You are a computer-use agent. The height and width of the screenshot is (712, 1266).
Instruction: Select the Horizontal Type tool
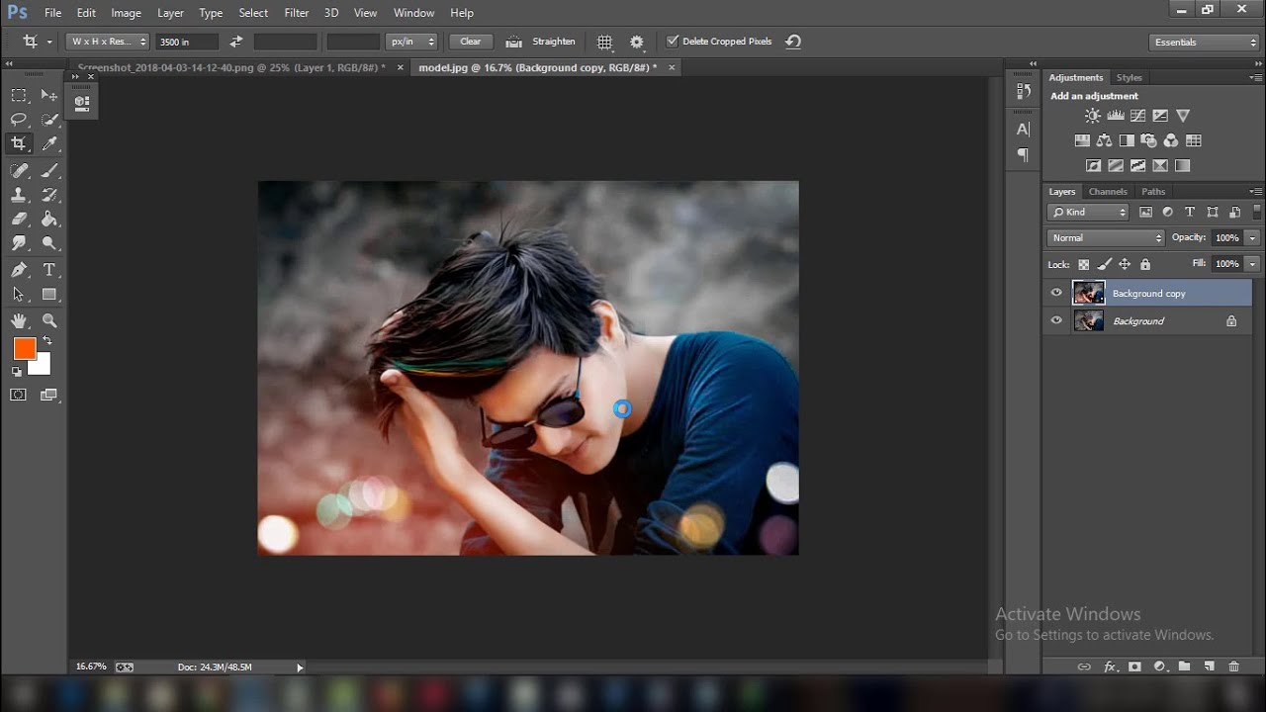pyautogui.click(x=49, y=270)
